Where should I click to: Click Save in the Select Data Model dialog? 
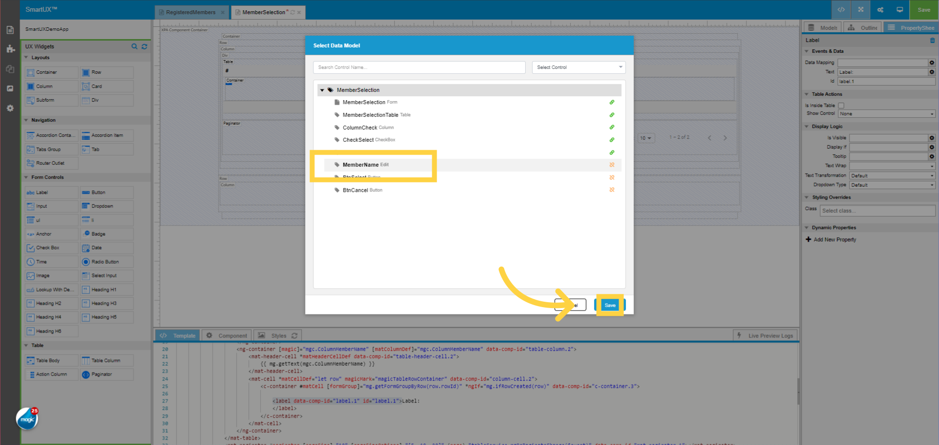click(x=610, y=305)
